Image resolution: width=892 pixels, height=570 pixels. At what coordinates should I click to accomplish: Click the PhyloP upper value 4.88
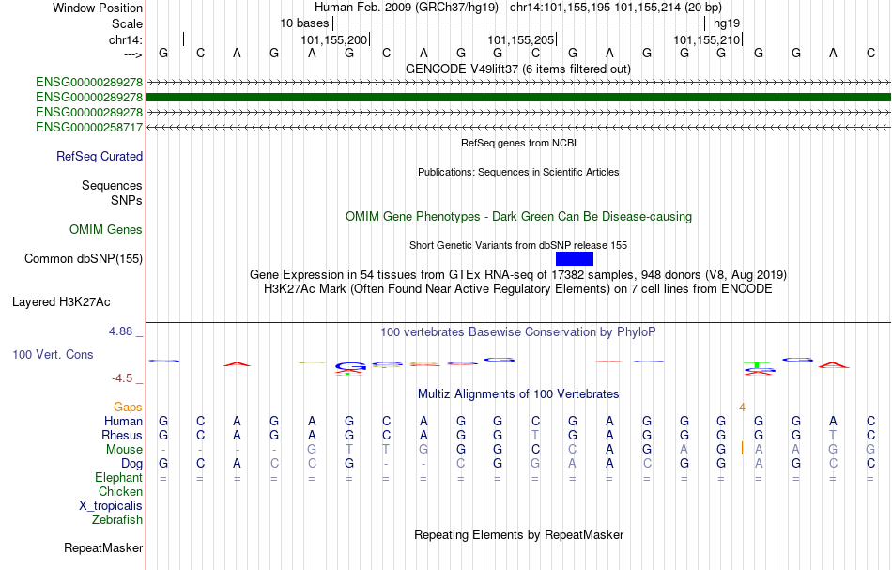click(x=120, y=331)
